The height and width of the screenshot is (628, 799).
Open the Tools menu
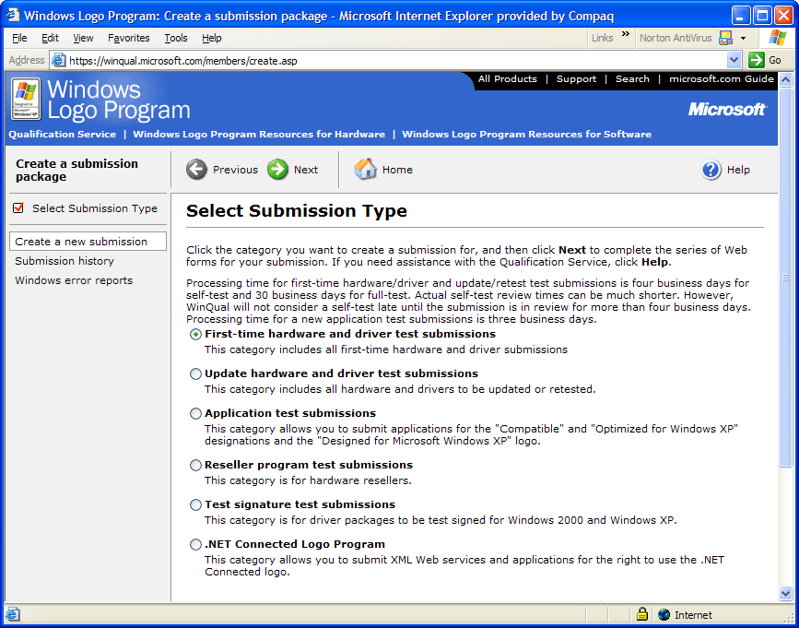tap(176, 38)
